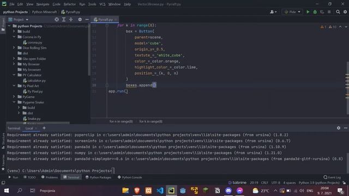Hide the Project tool window
Screen dimensions: 349x196
(x=87, y=20)
